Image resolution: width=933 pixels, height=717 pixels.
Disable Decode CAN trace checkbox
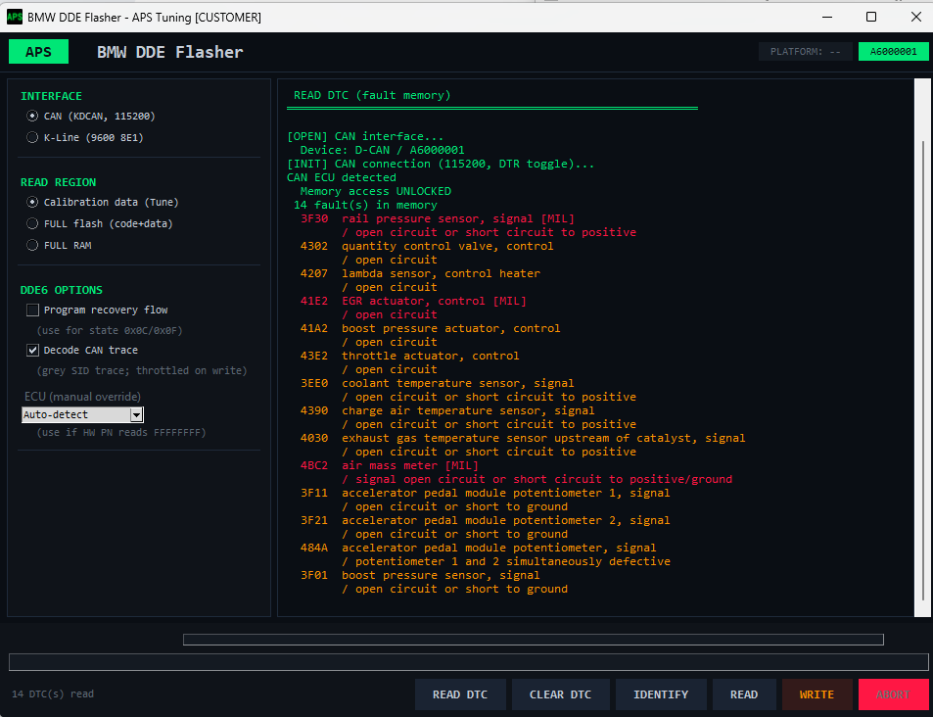[32, 350]
